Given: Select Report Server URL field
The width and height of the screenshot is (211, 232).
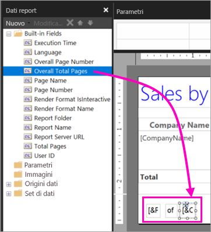Looking at the screenshot, I should pyautogui.click(x=59, y=137).
